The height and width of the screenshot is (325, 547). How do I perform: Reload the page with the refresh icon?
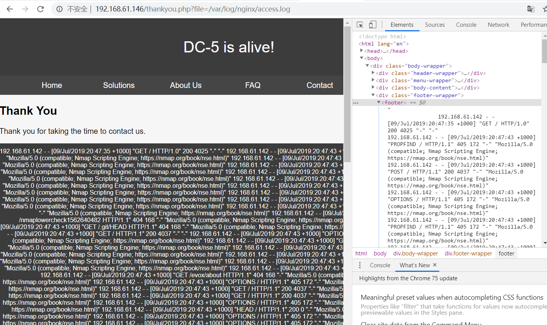[41, 9]
